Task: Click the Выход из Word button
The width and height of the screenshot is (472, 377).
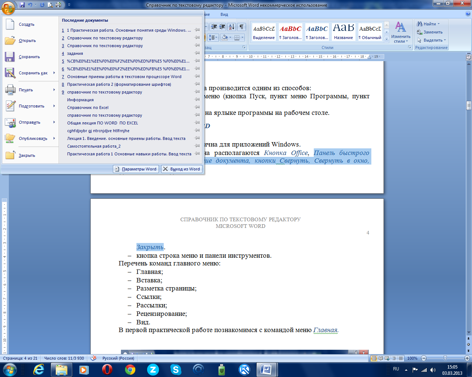Action: pyautogui.click(x=182, y=169)
